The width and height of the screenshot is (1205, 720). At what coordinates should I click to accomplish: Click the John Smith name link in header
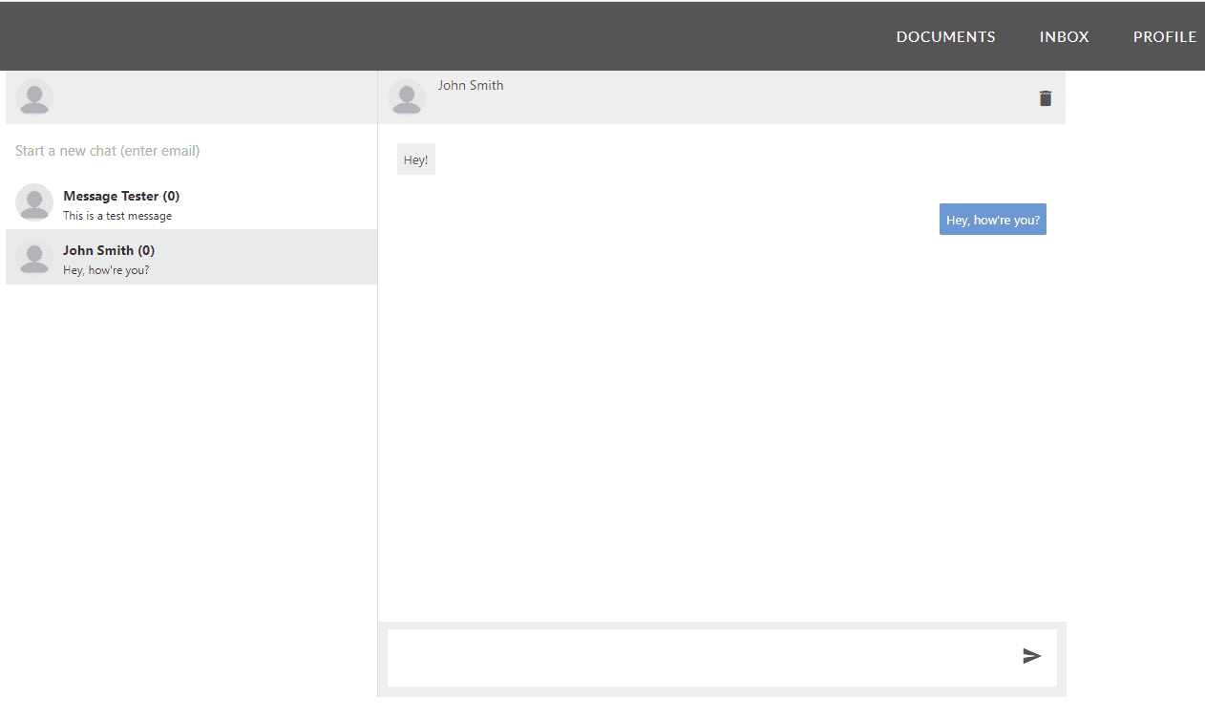(x=471, y=86)
